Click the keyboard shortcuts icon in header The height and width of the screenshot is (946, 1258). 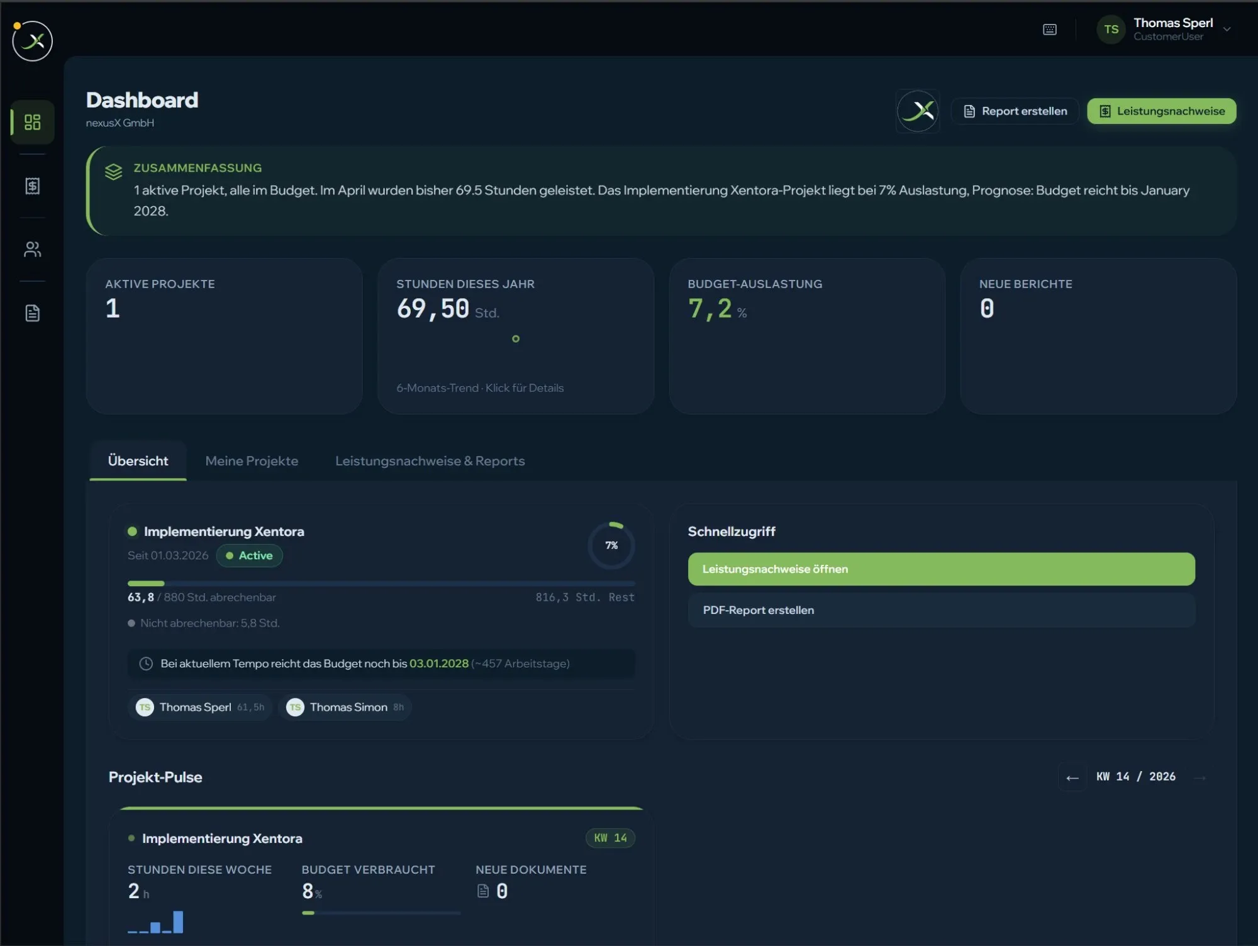coord(1050,30)
